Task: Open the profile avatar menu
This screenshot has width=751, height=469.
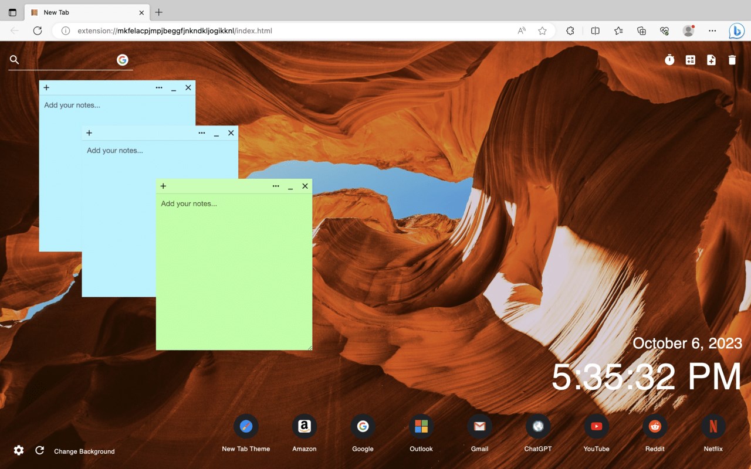Action: (689, 30)
